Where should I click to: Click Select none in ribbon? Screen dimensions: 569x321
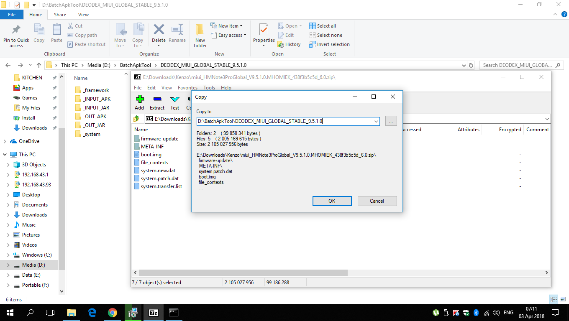coord(326,35)
